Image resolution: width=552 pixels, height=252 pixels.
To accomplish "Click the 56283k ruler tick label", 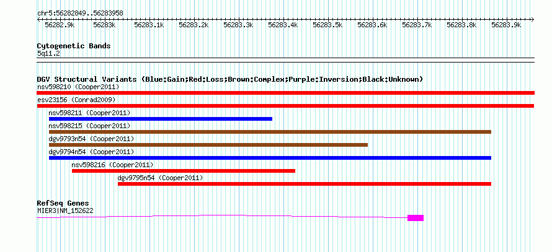I will [105, 25].
